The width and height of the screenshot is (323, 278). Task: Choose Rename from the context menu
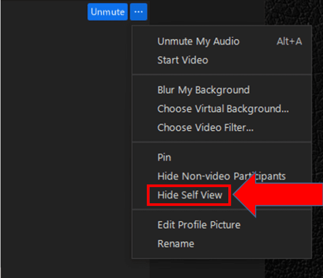click(222, 244)
